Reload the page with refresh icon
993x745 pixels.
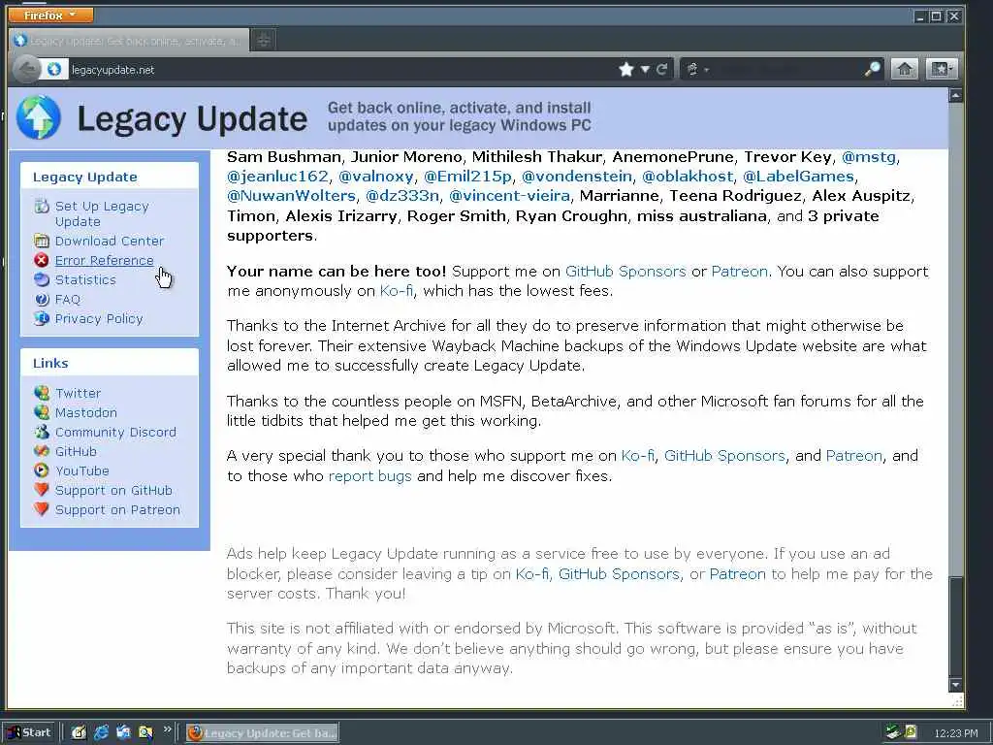661,69
